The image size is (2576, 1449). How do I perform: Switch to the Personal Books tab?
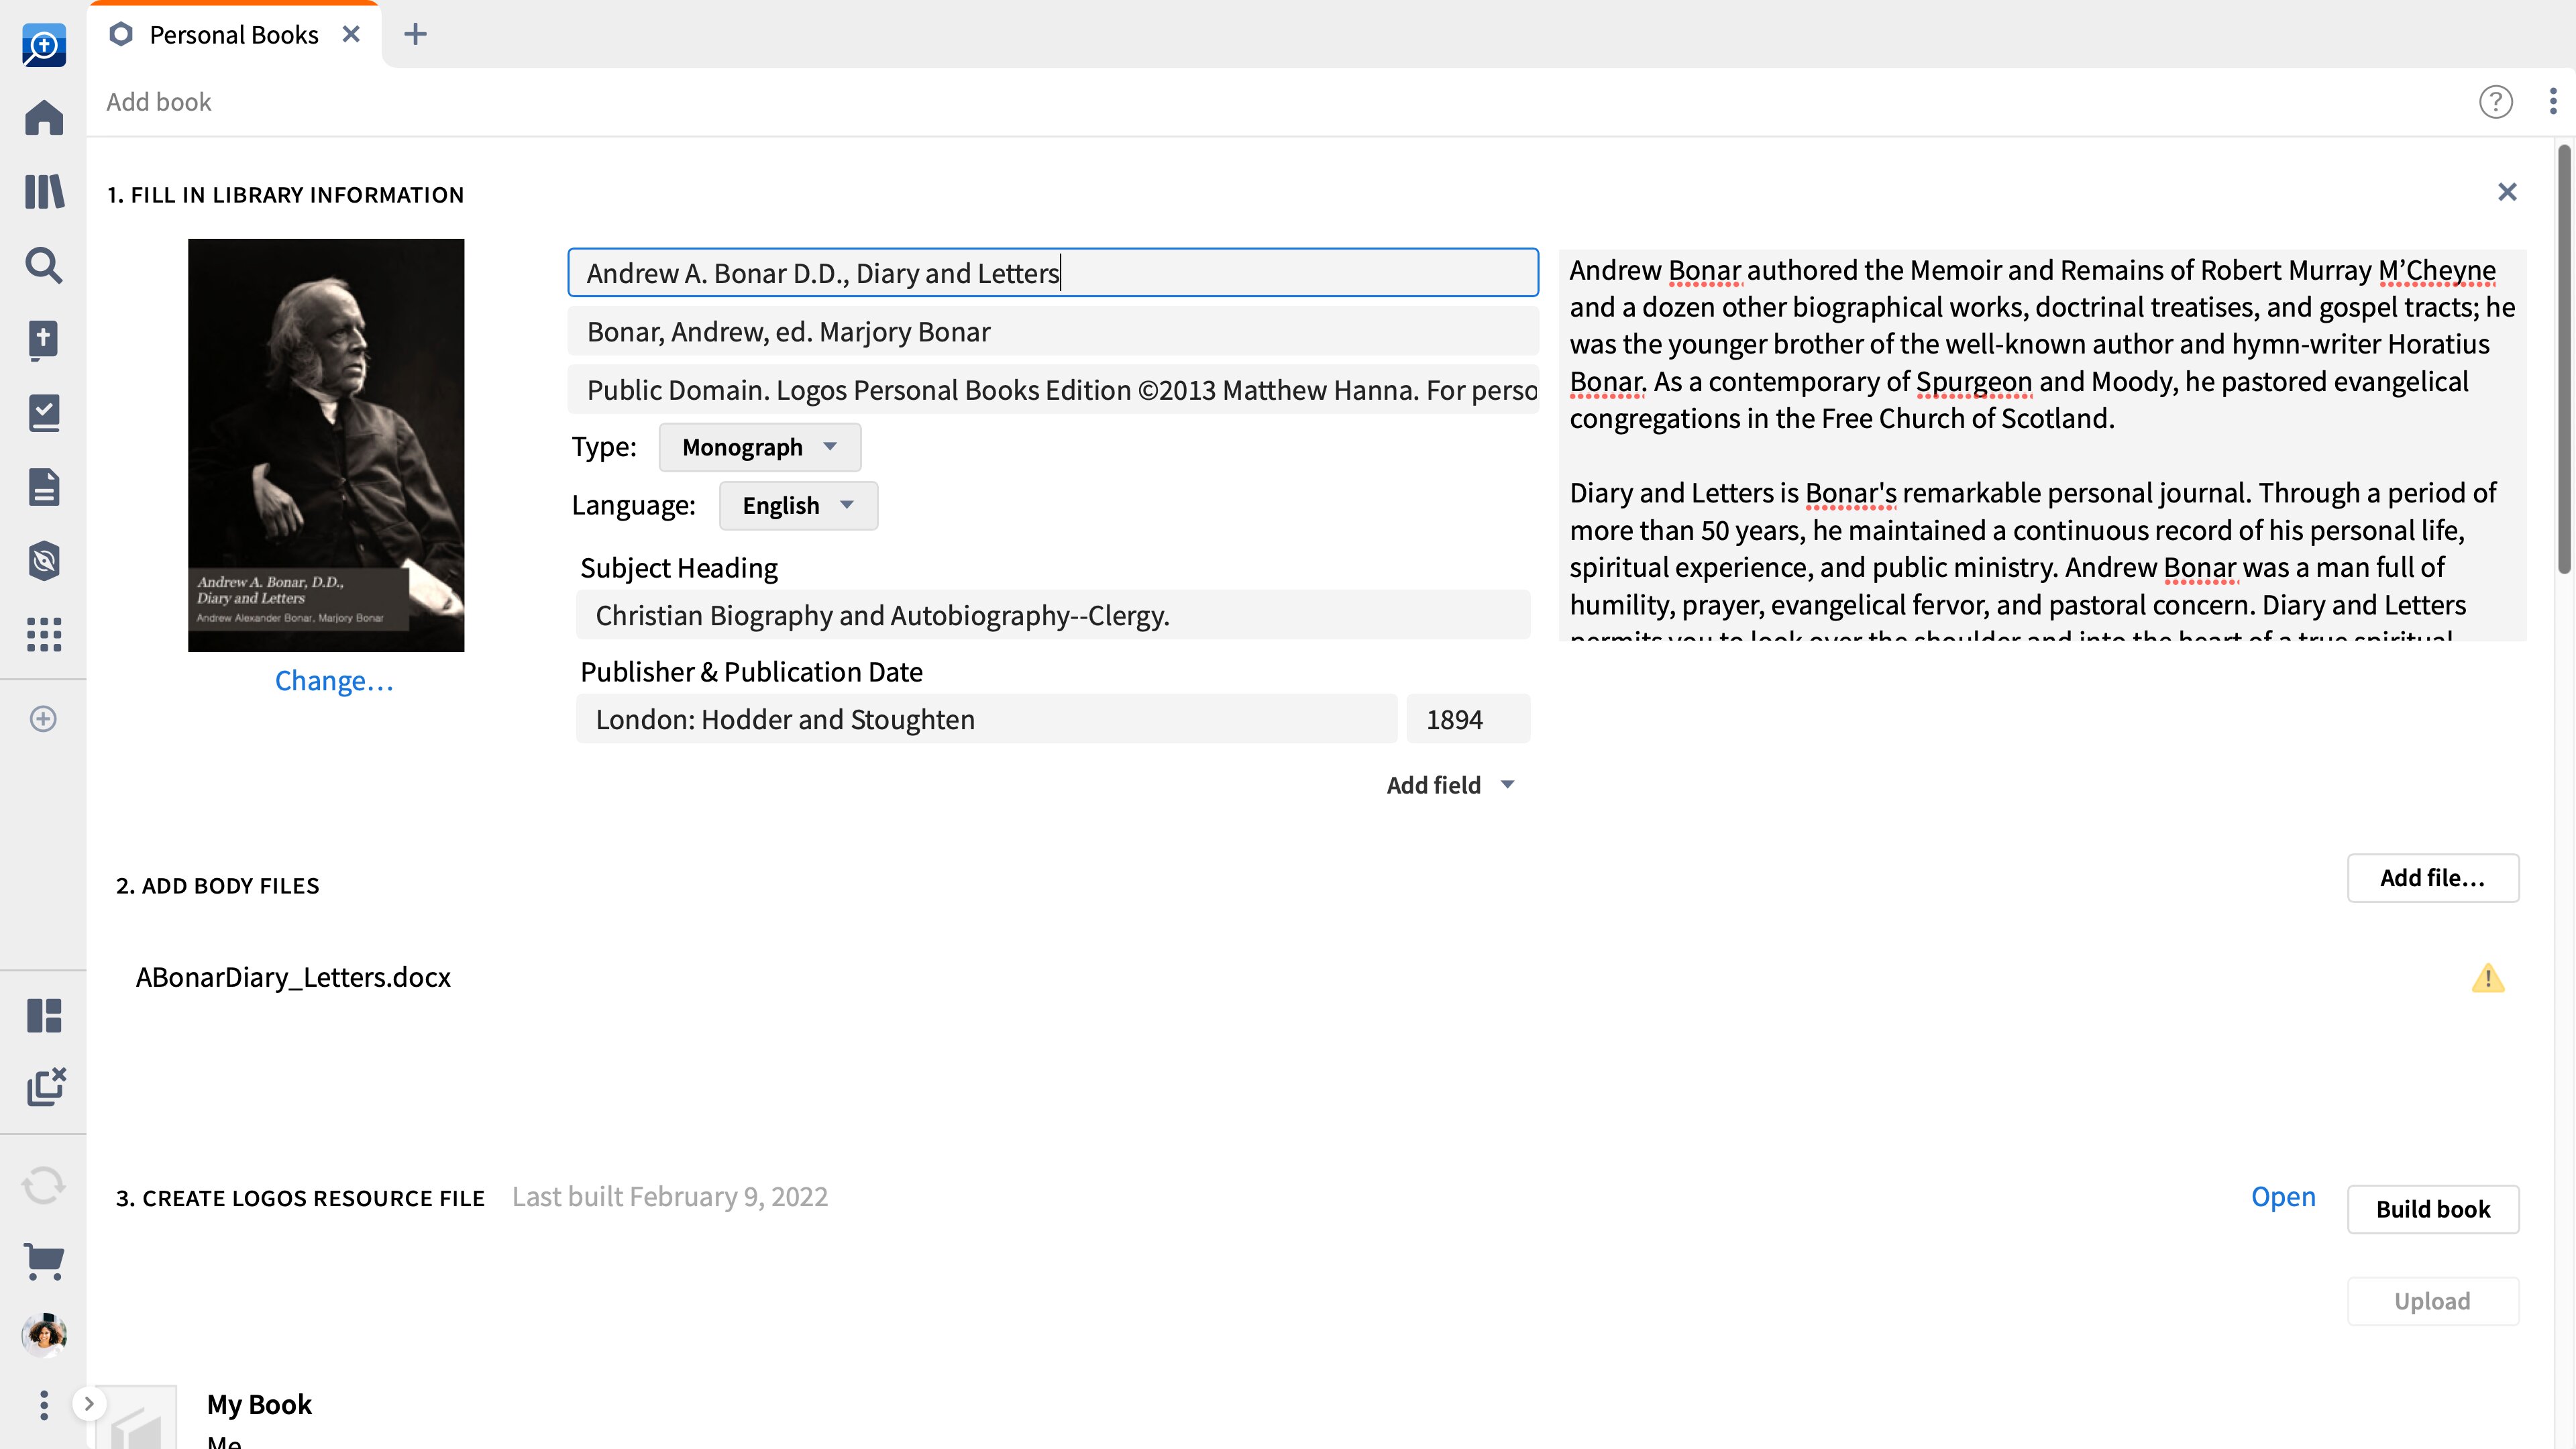click(234, 35)
